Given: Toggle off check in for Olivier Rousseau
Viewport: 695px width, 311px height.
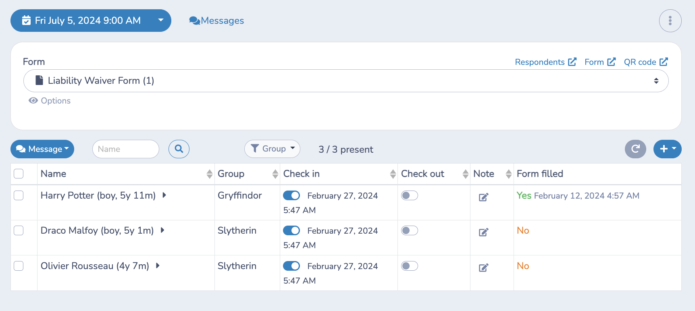Looking at the screenshot, I should tap(291, 266).
